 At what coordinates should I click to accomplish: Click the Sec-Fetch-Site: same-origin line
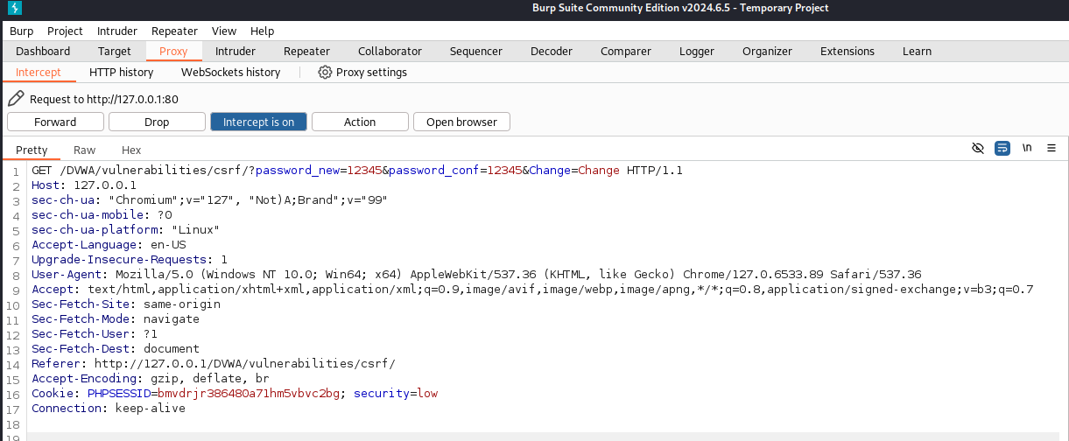[126, 304]
